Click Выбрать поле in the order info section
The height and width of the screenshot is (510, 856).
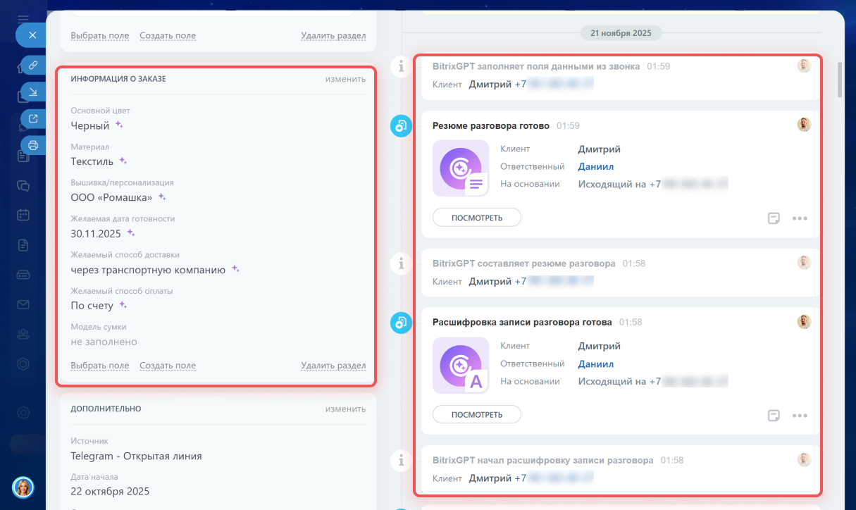99,366
